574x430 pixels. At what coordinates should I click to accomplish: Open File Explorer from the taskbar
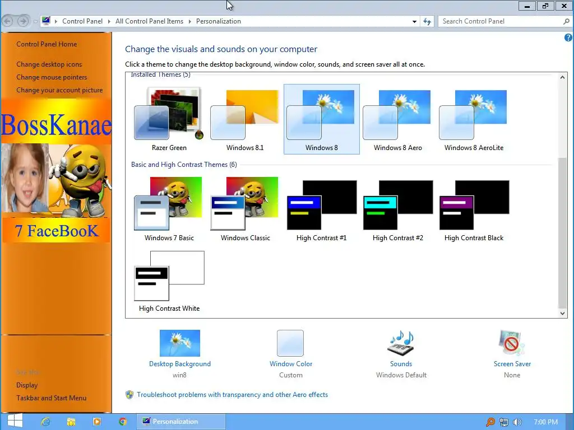[x=71, y=422]
